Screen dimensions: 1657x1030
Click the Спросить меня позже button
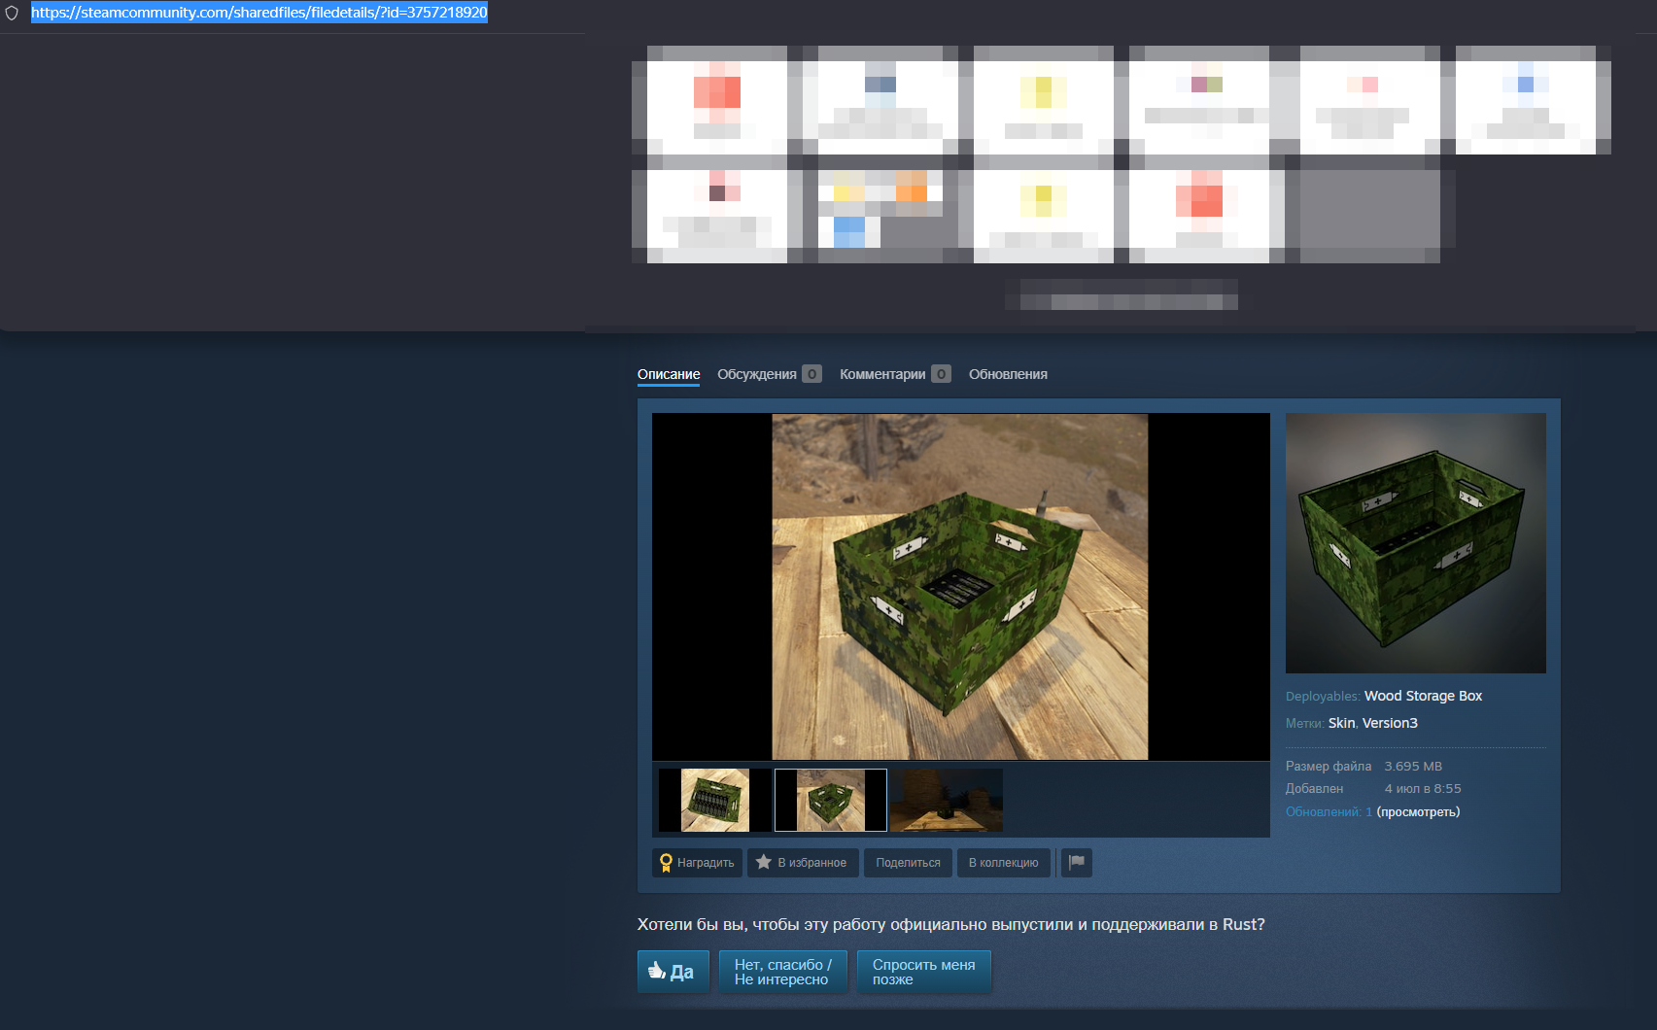coord(923,972)
